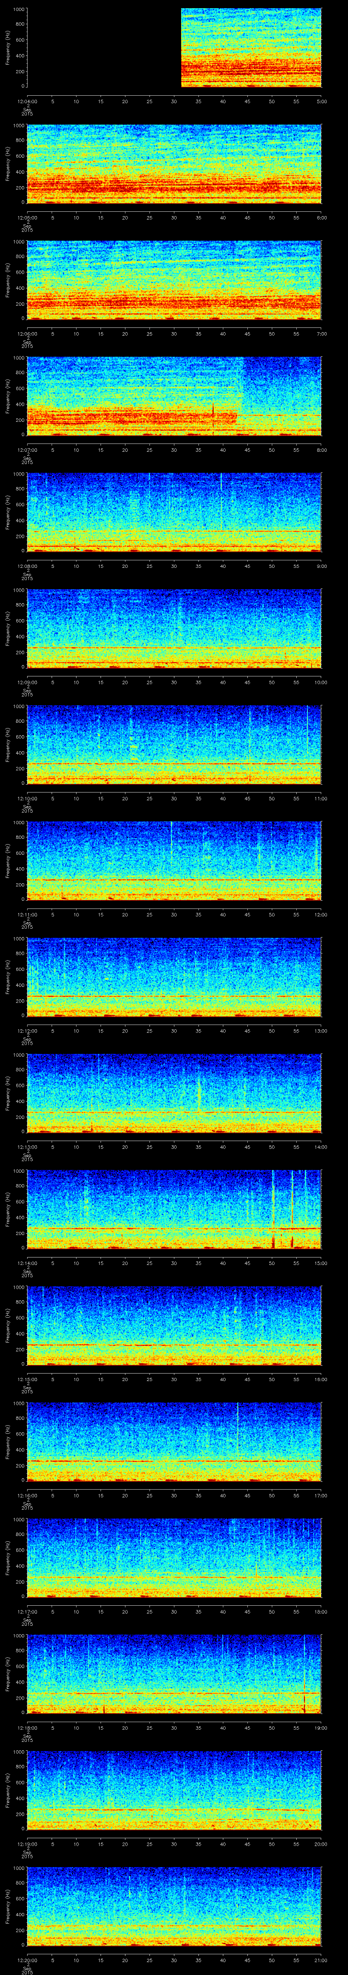Screen dimensions: 348x1975
Task: Click the '12:19:00' time axis label
Action: pyautogui.click(x=28, y=1843)
